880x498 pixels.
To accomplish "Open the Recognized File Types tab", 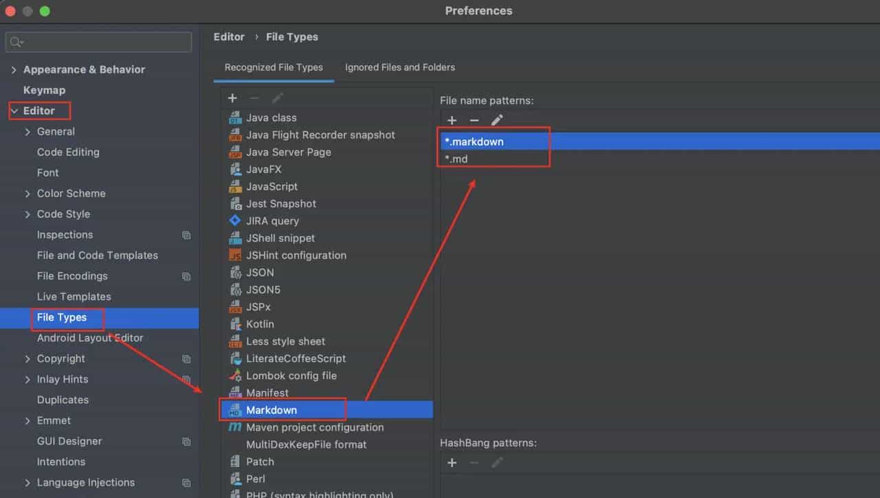I will 274,67.
